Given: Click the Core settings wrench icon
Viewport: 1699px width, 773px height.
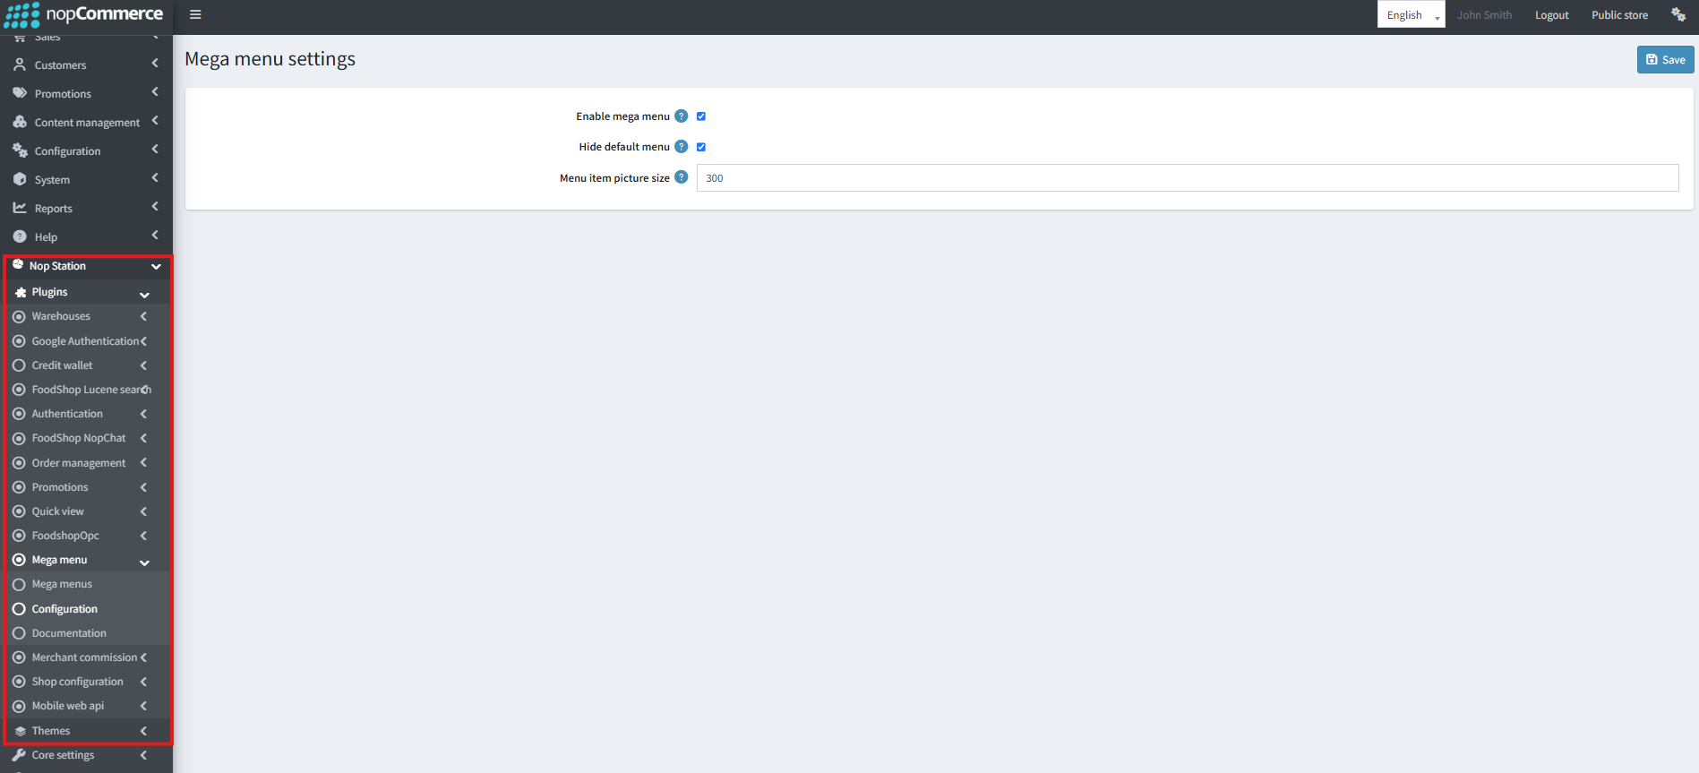Looking at the screenshot, I should point(19,755).
